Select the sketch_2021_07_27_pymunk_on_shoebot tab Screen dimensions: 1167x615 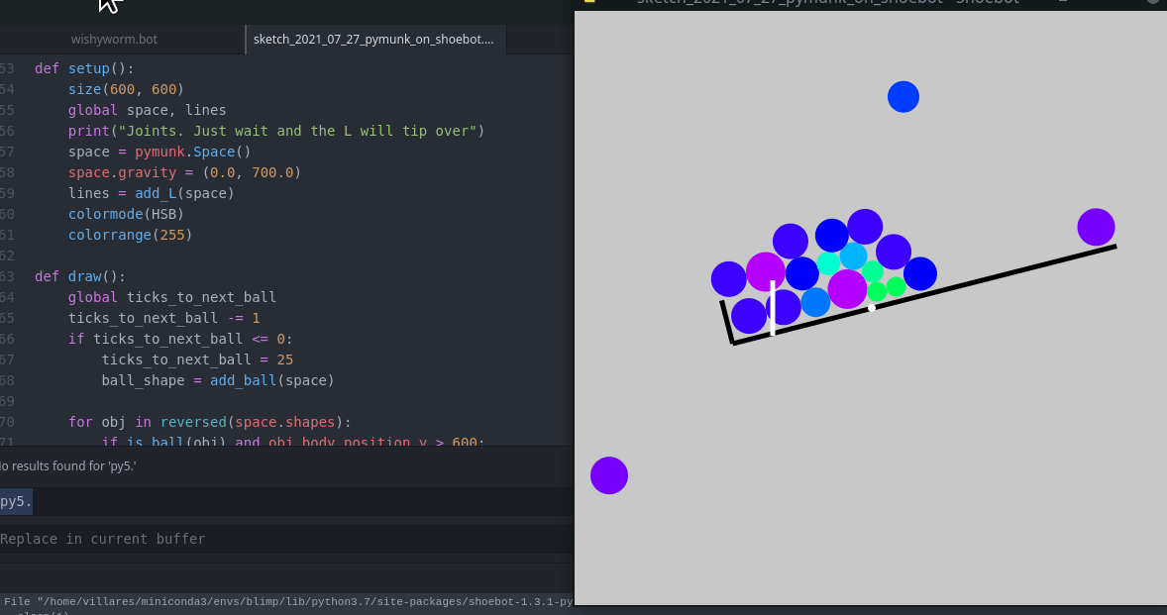click(375, 40)
